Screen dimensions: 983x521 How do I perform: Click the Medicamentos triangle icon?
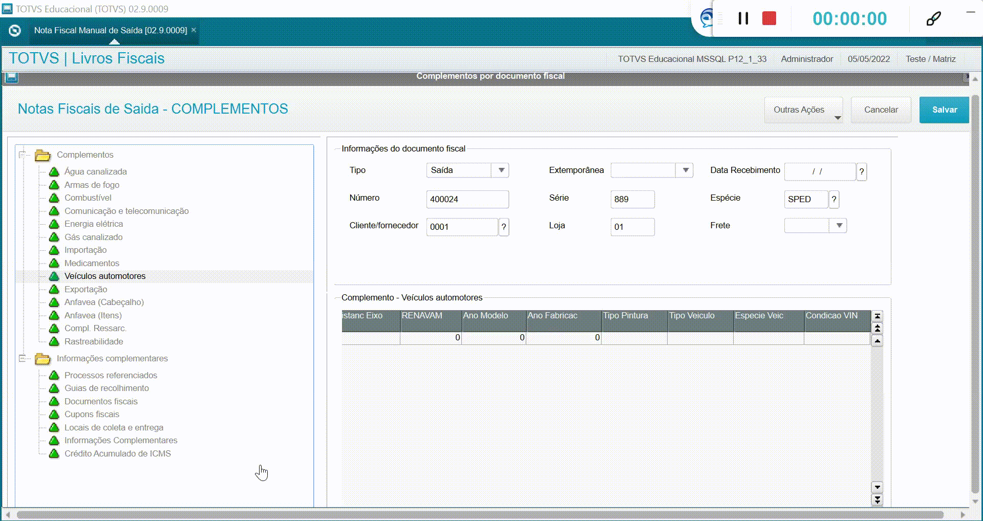pos(54,263)
